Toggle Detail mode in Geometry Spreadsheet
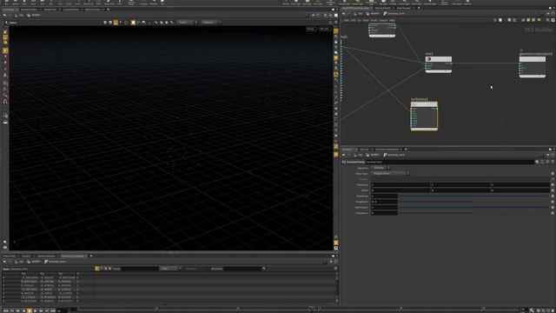 coord(110,269)
